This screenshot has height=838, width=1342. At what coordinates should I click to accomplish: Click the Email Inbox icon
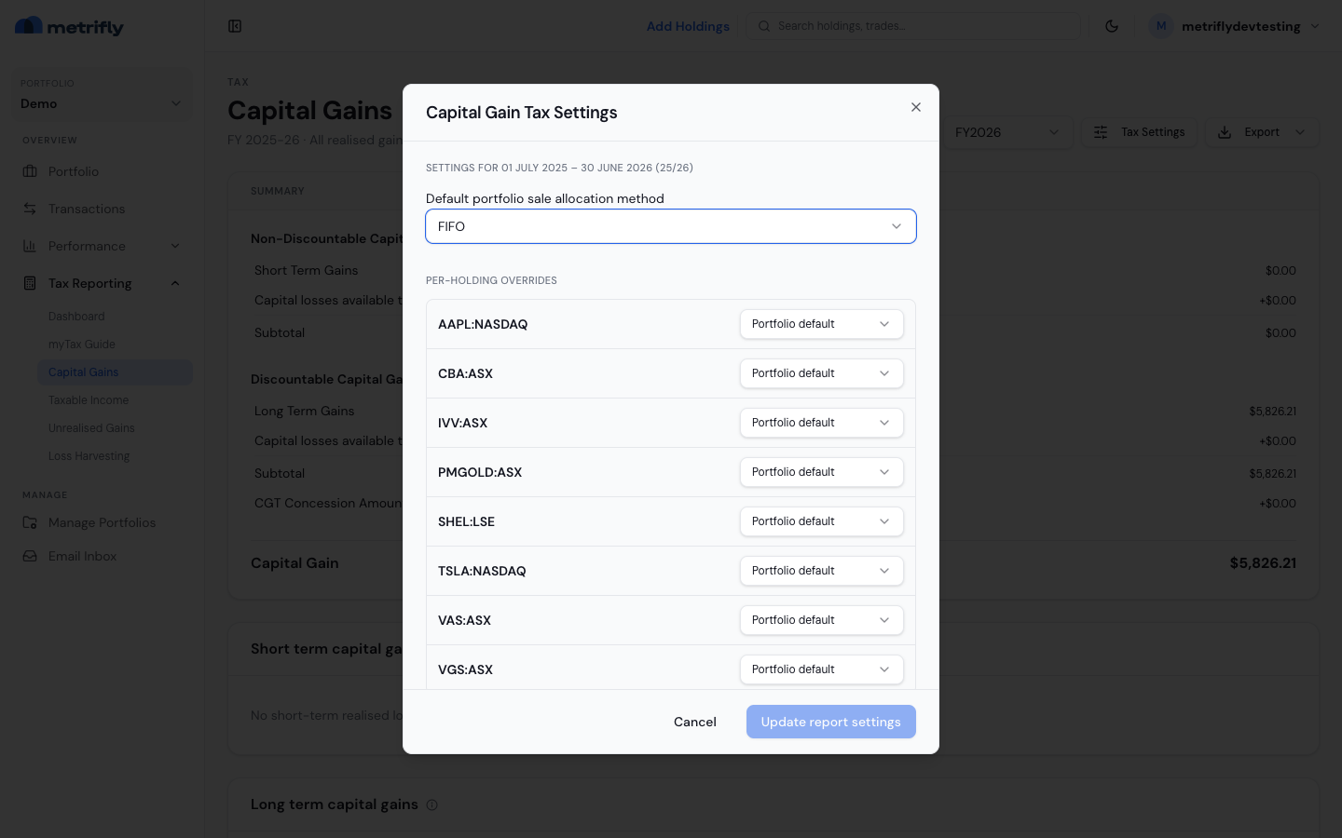pyautogui.click(x=30, y=556)
